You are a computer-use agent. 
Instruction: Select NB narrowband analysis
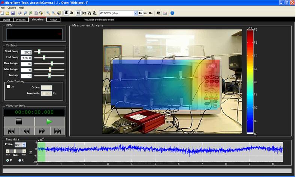coord(78,13)
